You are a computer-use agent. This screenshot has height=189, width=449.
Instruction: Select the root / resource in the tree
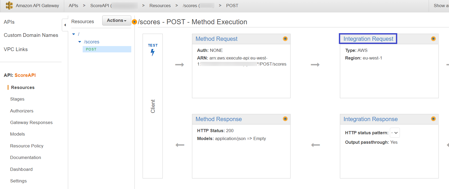79,34
